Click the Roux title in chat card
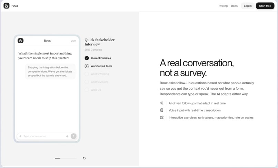Image resolution: width=278 pixels, height=168 pixels. (47, 41)
